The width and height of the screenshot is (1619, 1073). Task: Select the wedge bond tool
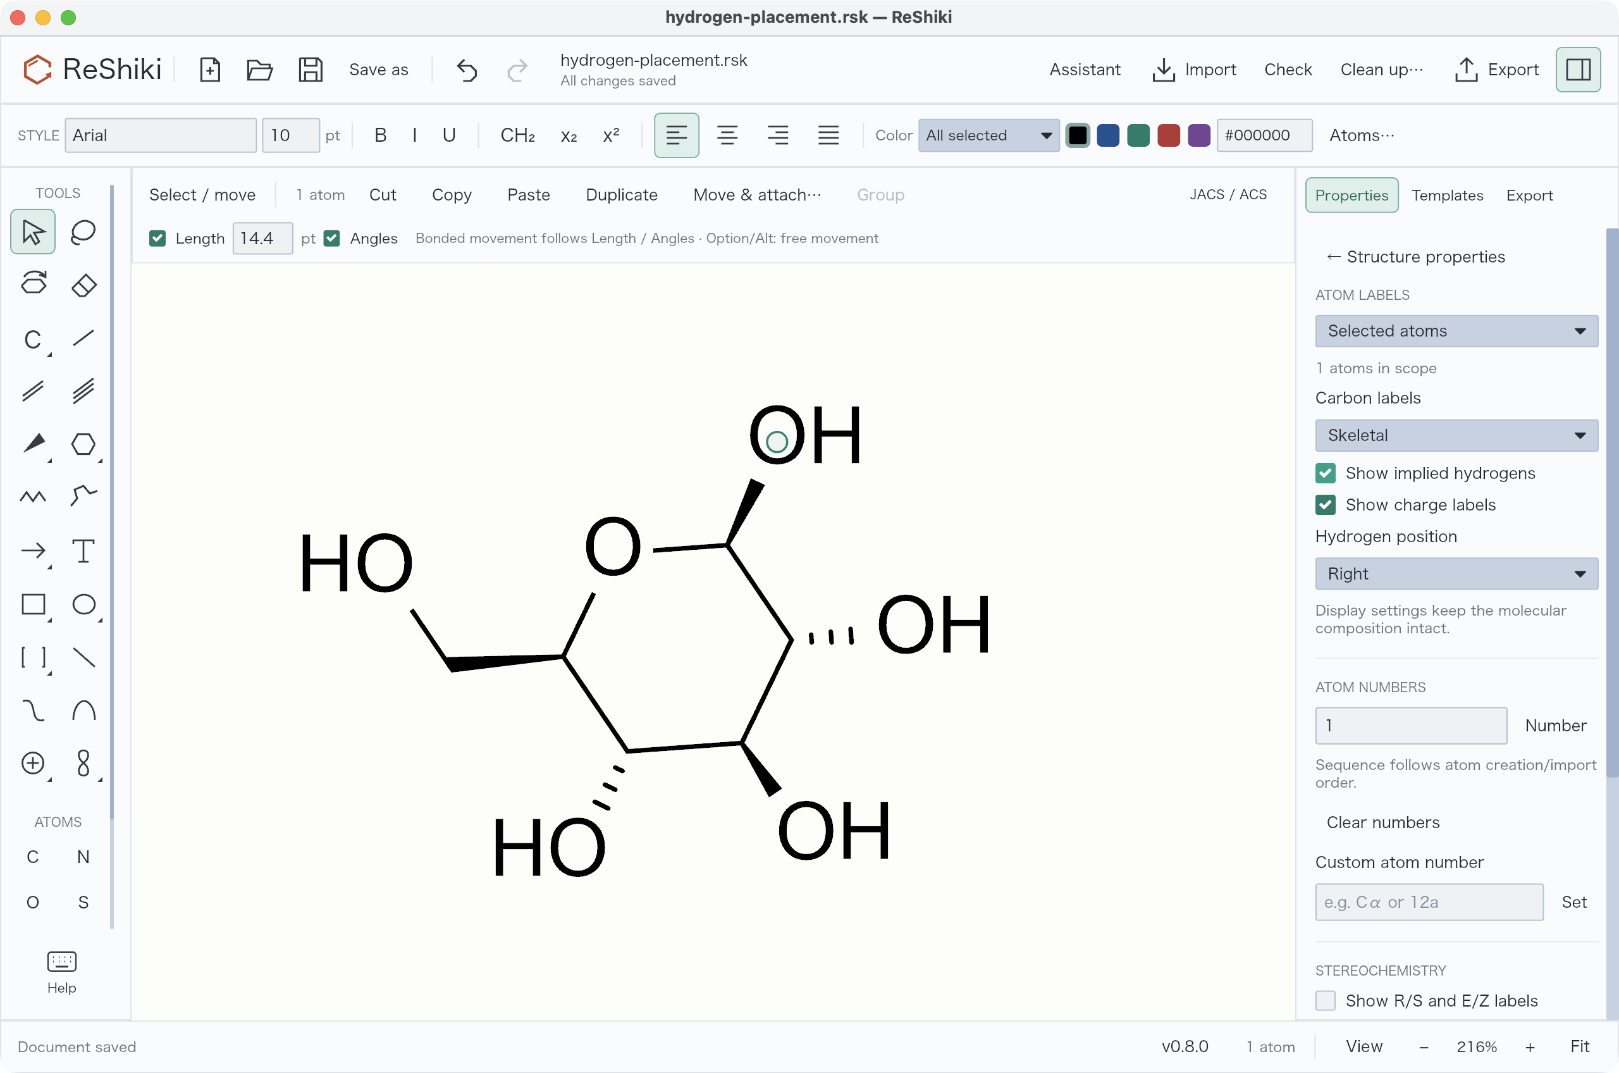click(33, 444)
